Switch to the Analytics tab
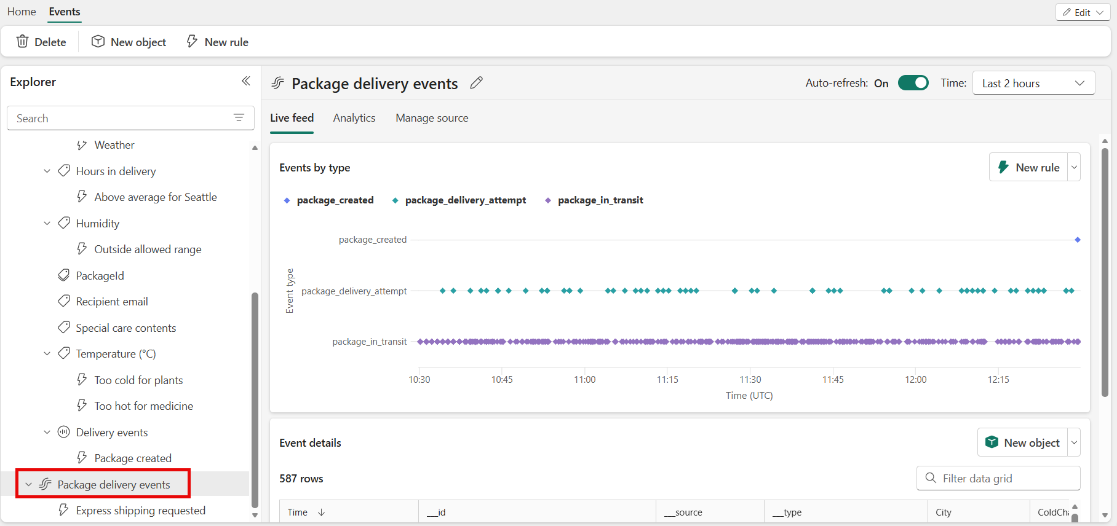 tap(354, 118)
